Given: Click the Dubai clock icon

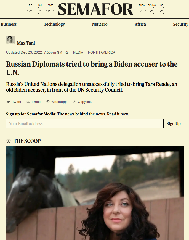Looking at the screenshot, I should click(x=142, y=11).
